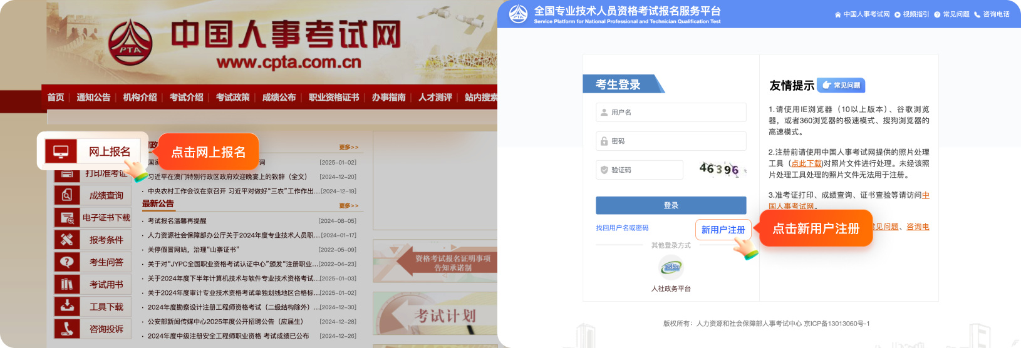Go to 成绩公布 navigation menu item
The height and width of the screenshot is (348, 1021).
point(279,97)
